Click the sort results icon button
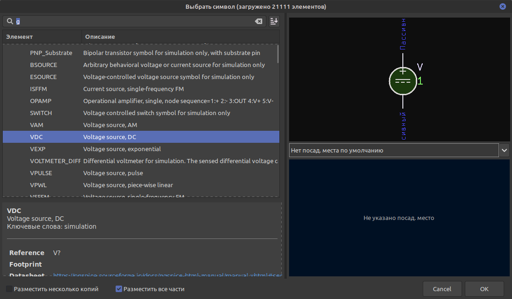This screenshot has height=299, width=512. [x=274, y=21]
